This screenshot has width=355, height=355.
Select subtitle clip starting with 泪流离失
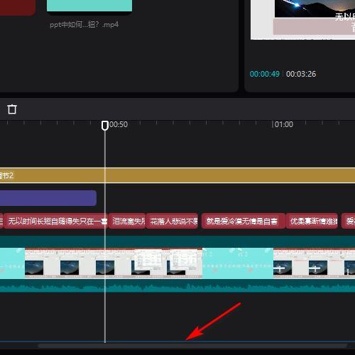127,221
